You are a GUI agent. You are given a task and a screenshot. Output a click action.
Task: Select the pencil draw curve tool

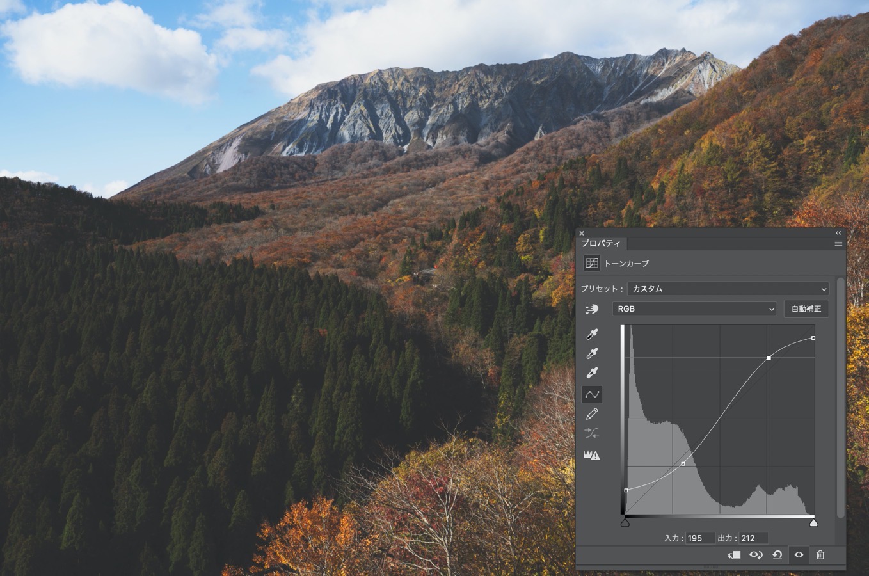click(x=592, y=414)
